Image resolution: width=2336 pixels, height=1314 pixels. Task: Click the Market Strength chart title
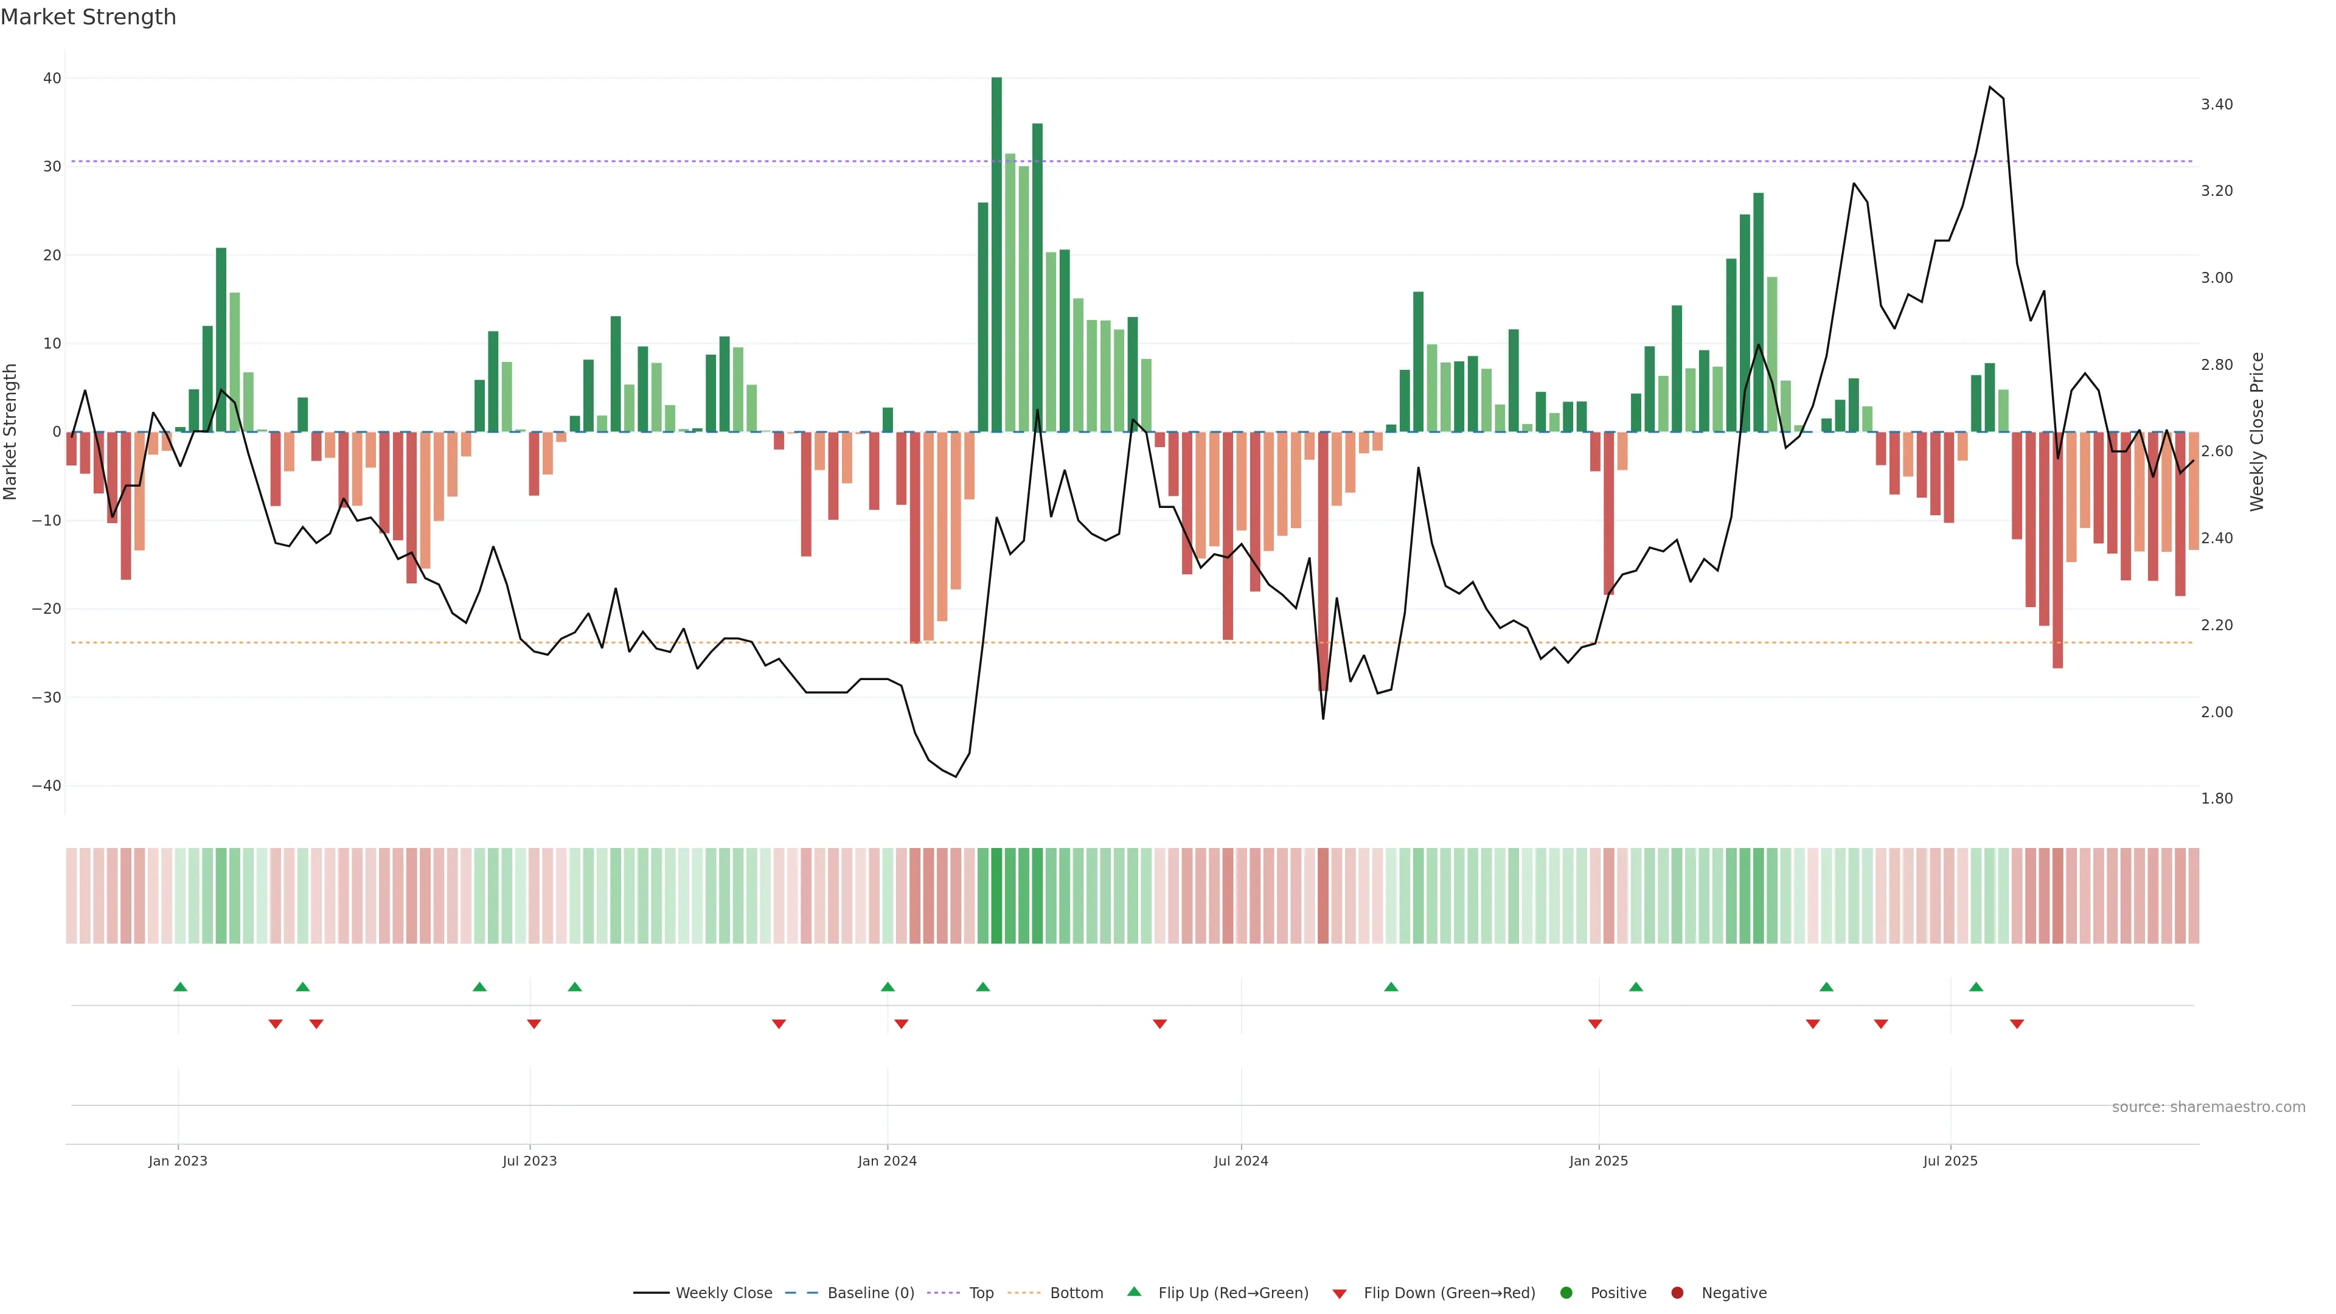coord(88,17)
